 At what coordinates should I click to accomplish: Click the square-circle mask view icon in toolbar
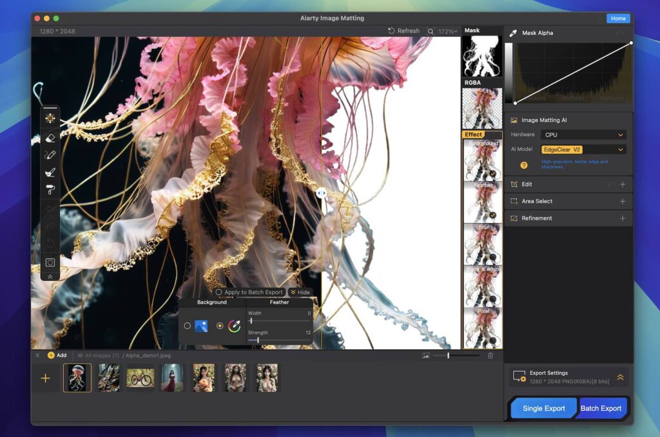(50, 263)
